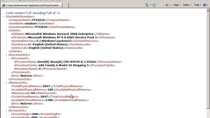This screenshot has height=118, width=210.
Task: Click the NoError value under MemoryInfo
Action: coord(26,104)
